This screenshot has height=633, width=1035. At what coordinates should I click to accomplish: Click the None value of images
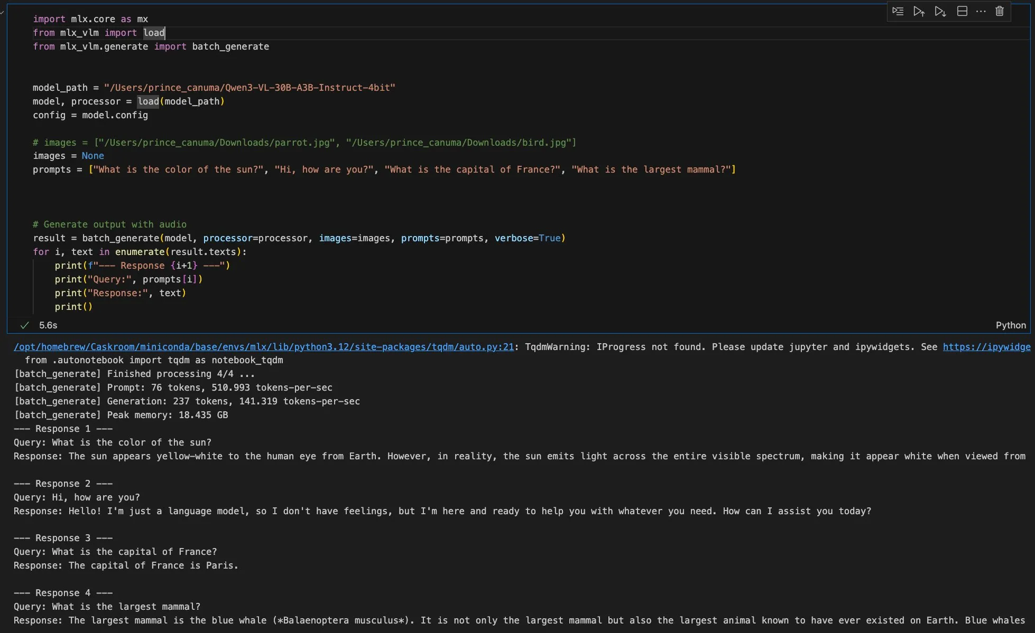(x=93, y=156)
